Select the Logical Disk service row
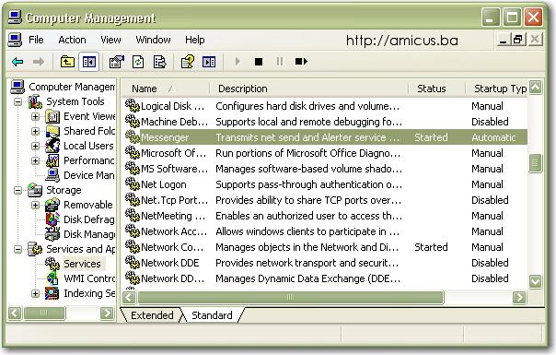 coord(325,106)
